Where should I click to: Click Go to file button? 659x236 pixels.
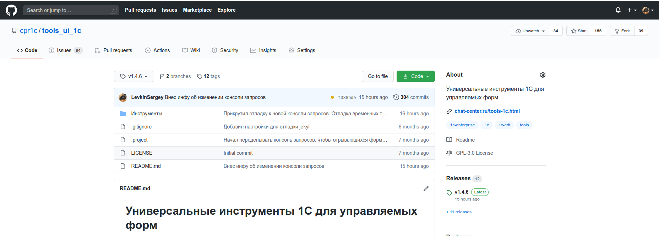(x=378, y=76)
